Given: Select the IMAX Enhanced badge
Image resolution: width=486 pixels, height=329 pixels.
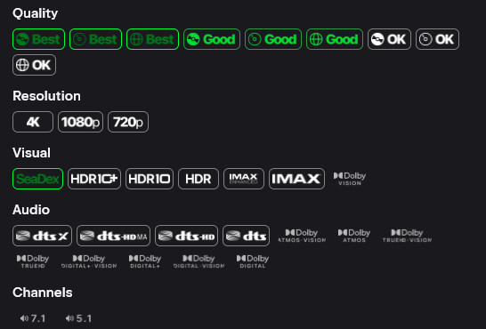Looking at the screenshot, I should point(244,179).
